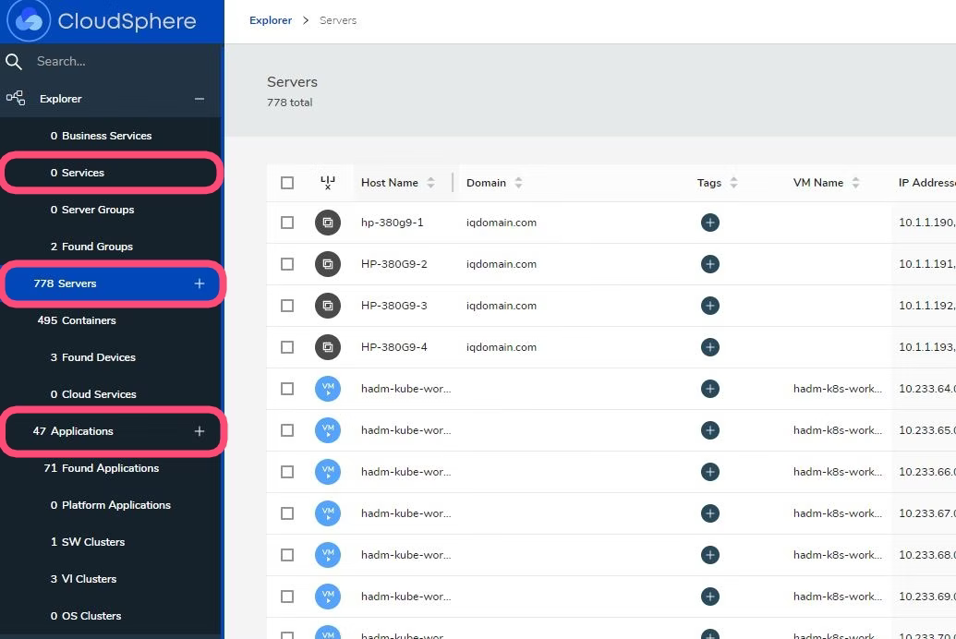Select the VM icon next to the first hadm-kube-wor row
Image resolution: width=956 pixels, height=639 pixels.
pyautogui.click(x=328, y=388)
